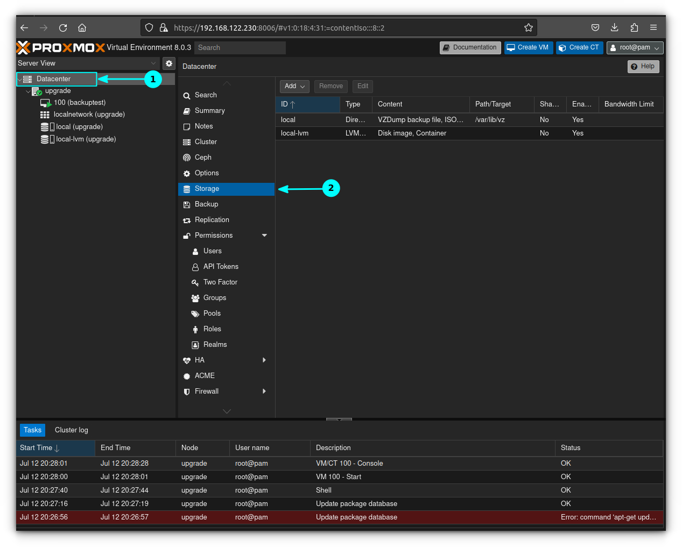The image size is (682, 548).
Task: Switch to the Tasks tab
Action: tap(32, 430)
